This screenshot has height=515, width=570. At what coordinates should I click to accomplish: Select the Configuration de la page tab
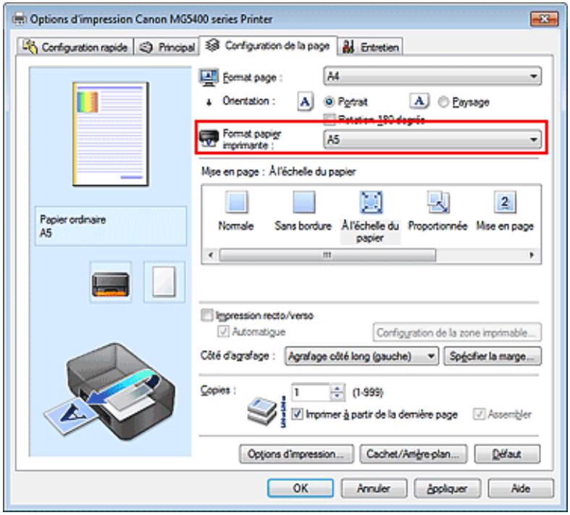click(x=268, y=46)
